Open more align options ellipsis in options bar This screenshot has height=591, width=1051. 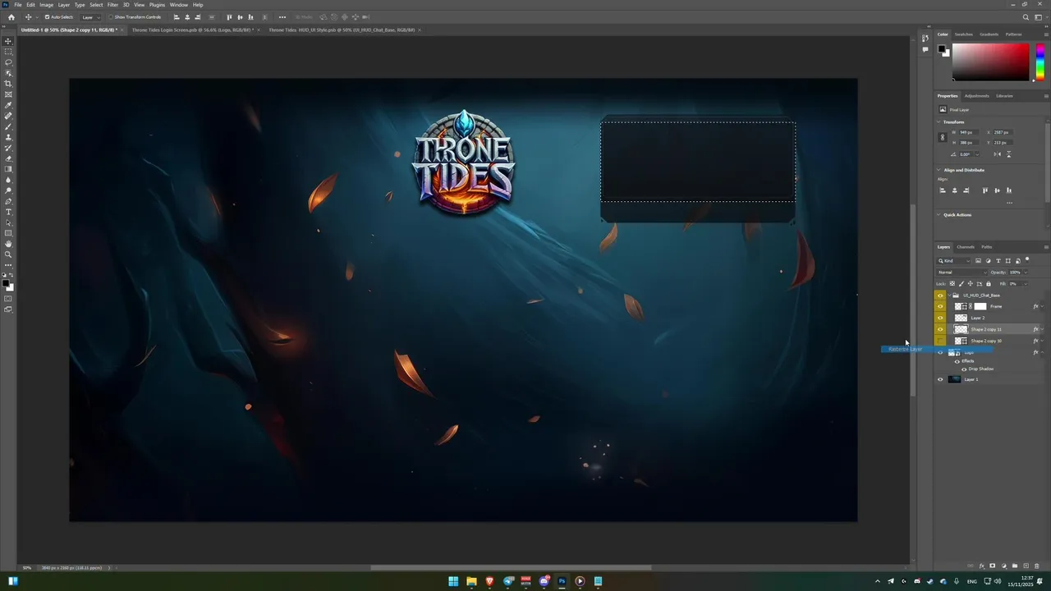pyautogui.click(x=282, y=16)
